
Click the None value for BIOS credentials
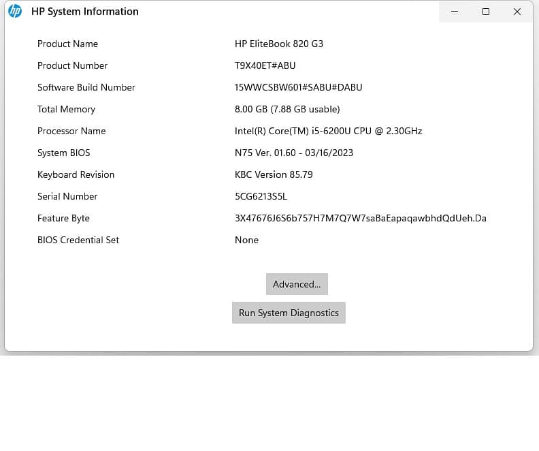pos(246,240)
